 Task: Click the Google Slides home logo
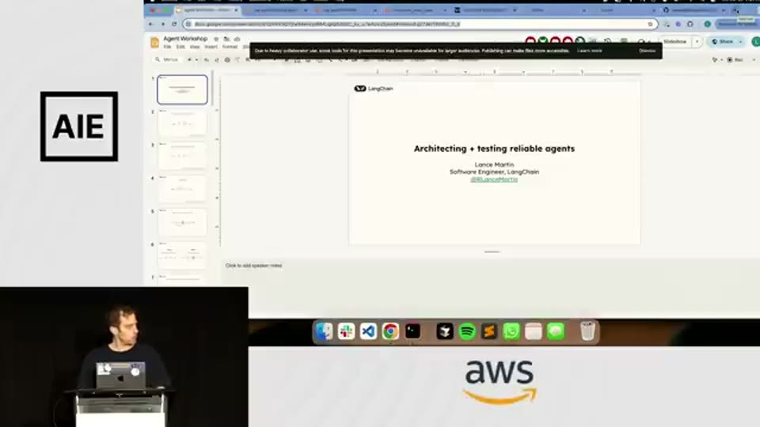click(x=154, y=43)
